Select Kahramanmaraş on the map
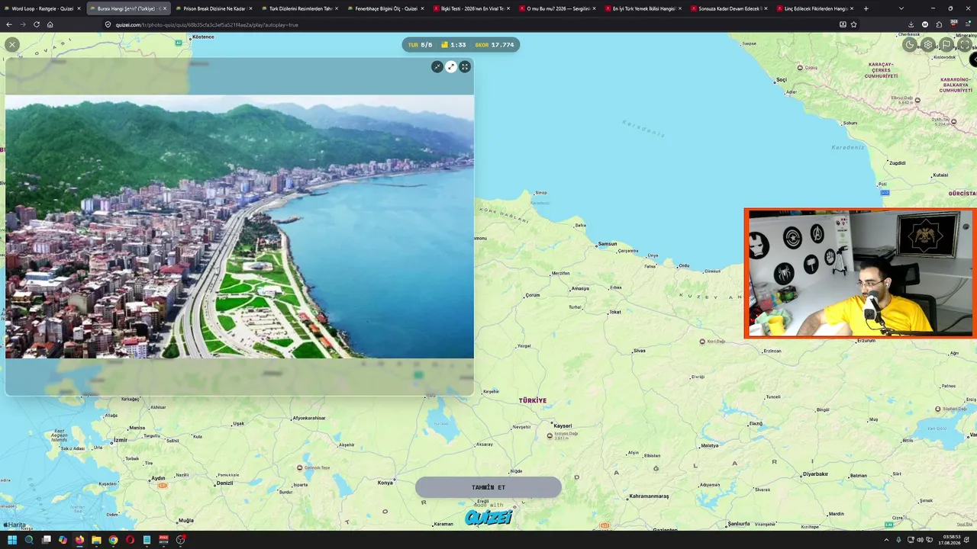 tap(649, 496)
